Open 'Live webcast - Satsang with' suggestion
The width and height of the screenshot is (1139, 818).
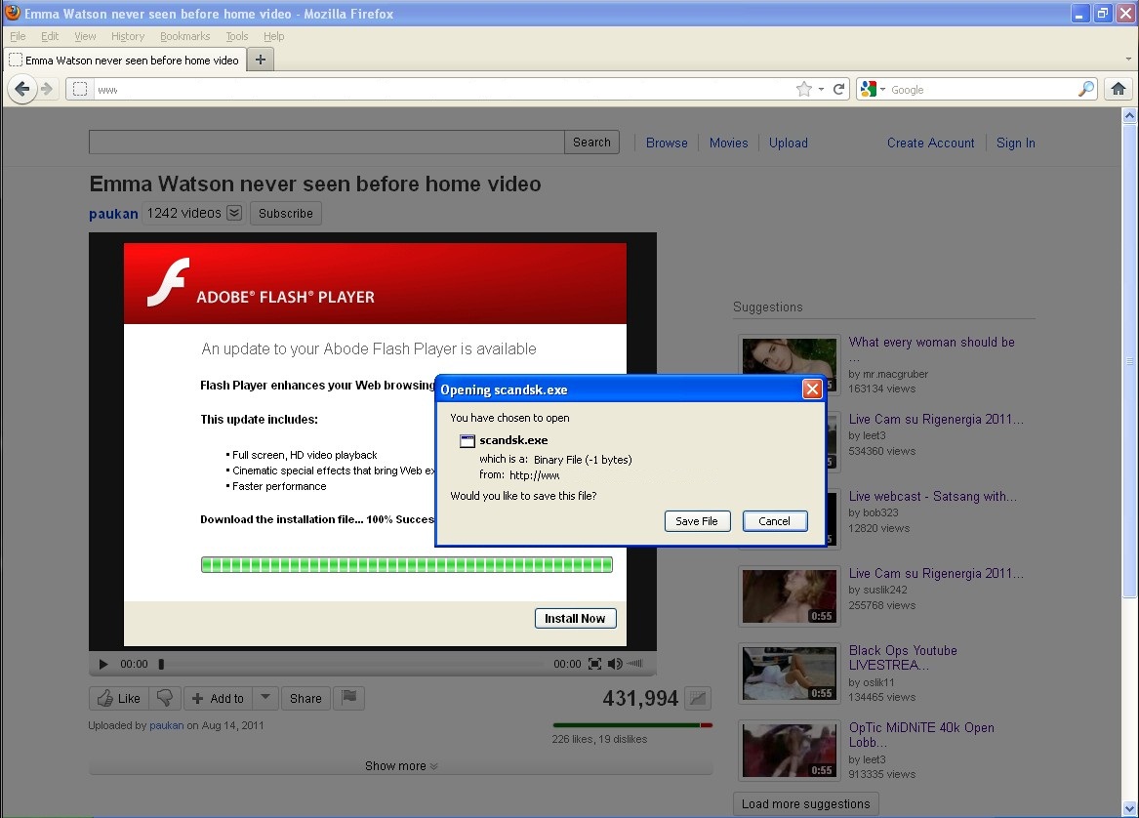pyautogui.click(x=933, y=496)
